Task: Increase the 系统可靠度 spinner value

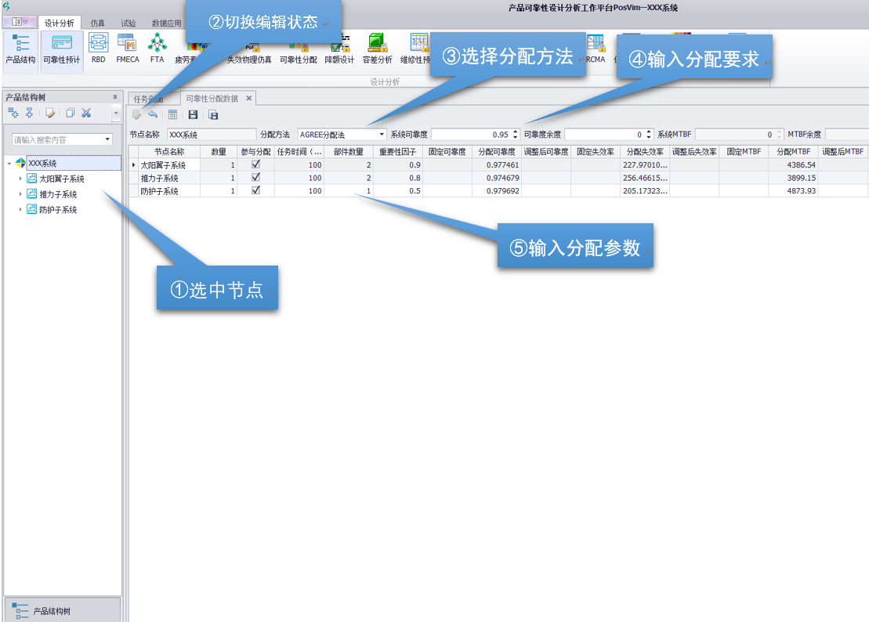Action: (515, 132)
